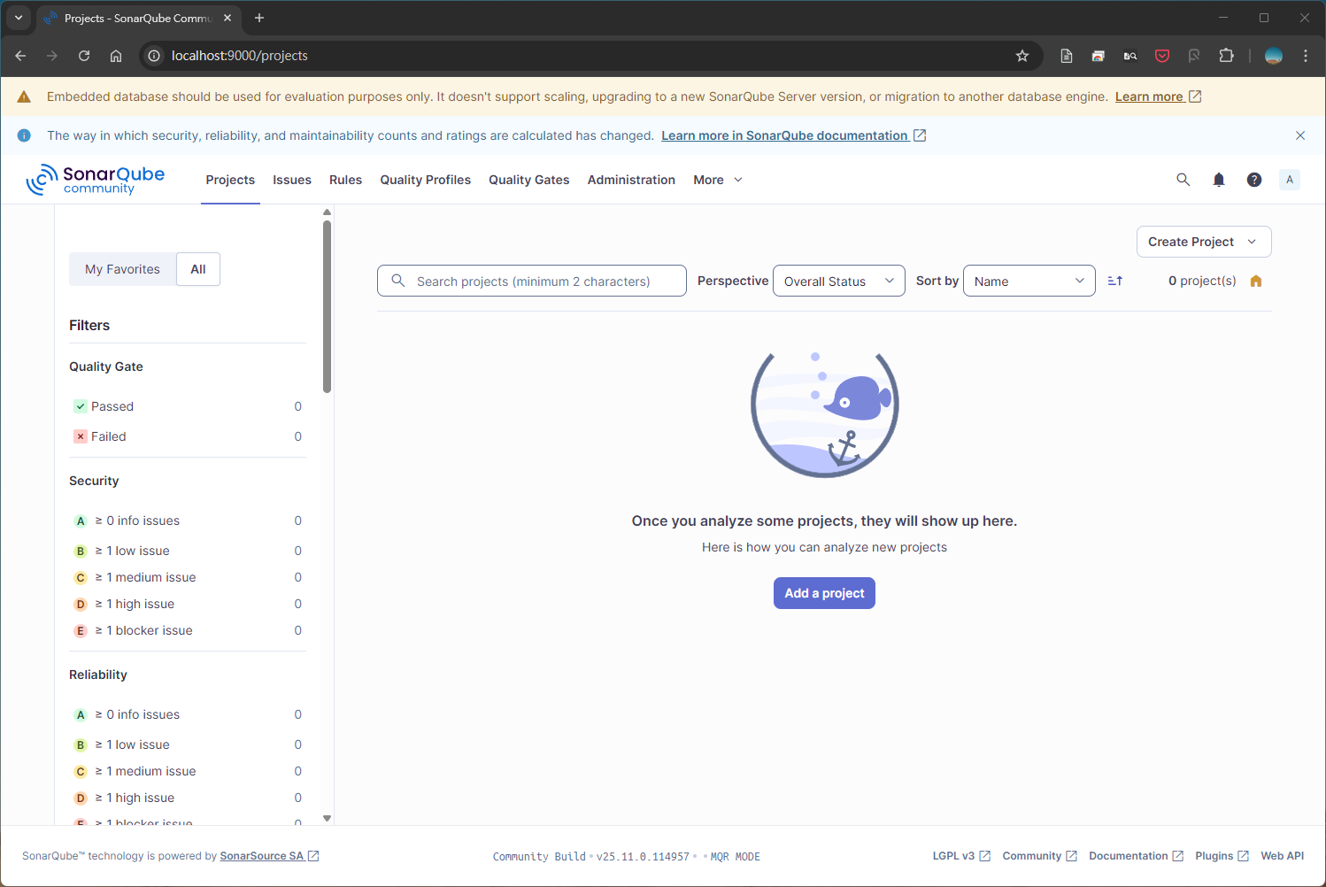Expand the Create Project dropdown
The width and height of the screenshot is (1326, 887).
point(1203,242)
